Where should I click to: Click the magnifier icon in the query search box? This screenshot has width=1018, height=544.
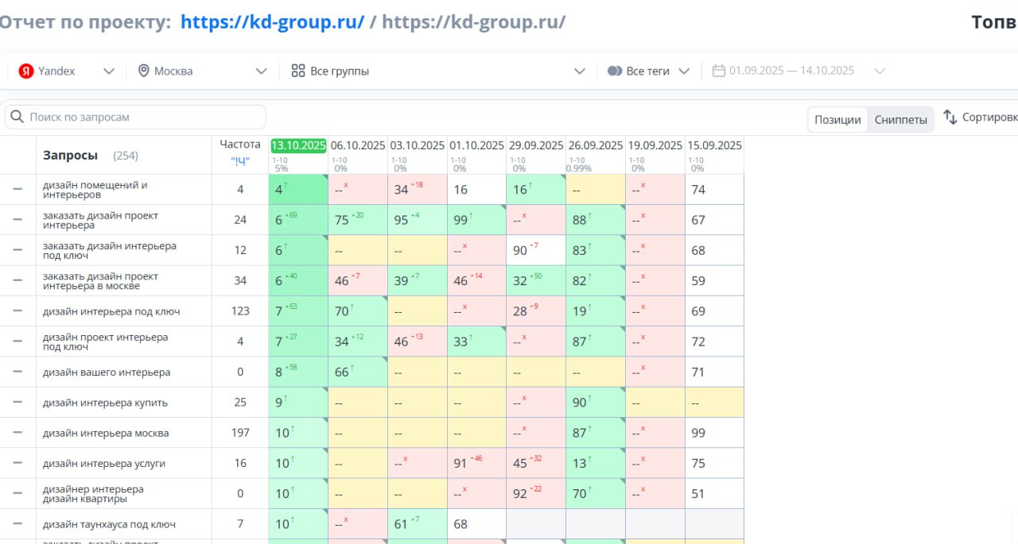coord(17,117)
